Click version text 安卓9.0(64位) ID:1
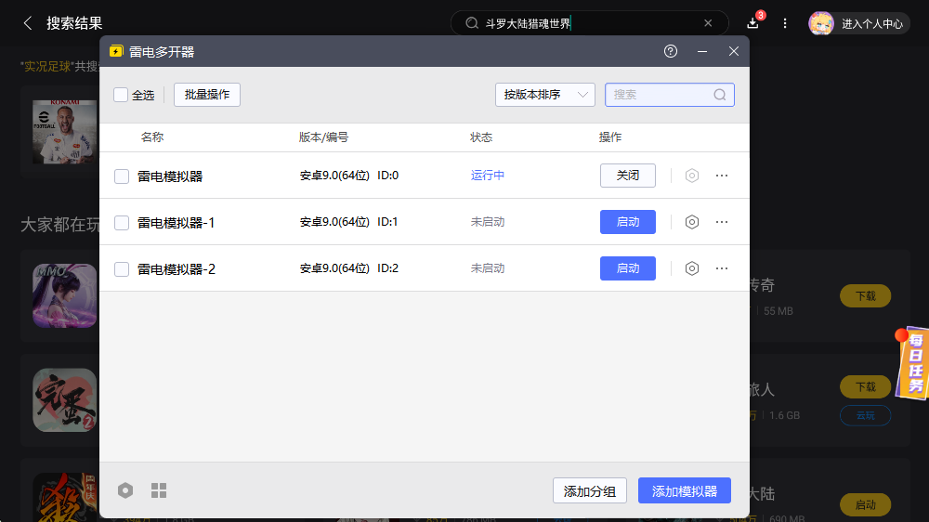This screenshot has height=522, width=929. click(x=348, y=222)
